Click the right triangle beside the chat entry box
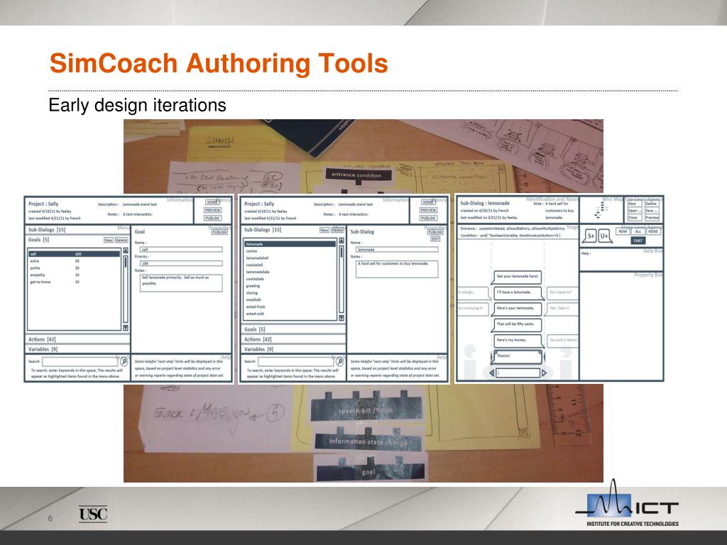Image resolution: width=727 pixels, height=545 pixels. 544,373
